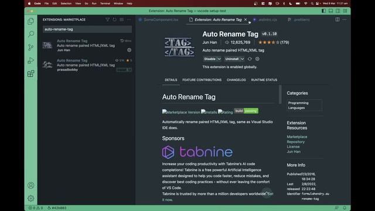Click the Tabnine logo image

pos(197,152)
